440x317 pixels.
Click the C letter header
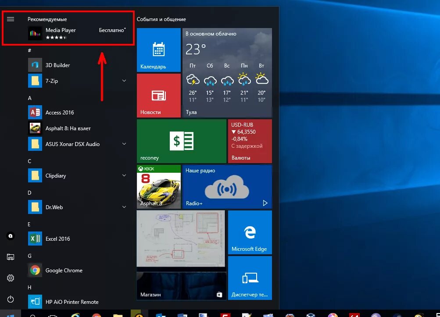pyautogui.click(x=29, y=161)
